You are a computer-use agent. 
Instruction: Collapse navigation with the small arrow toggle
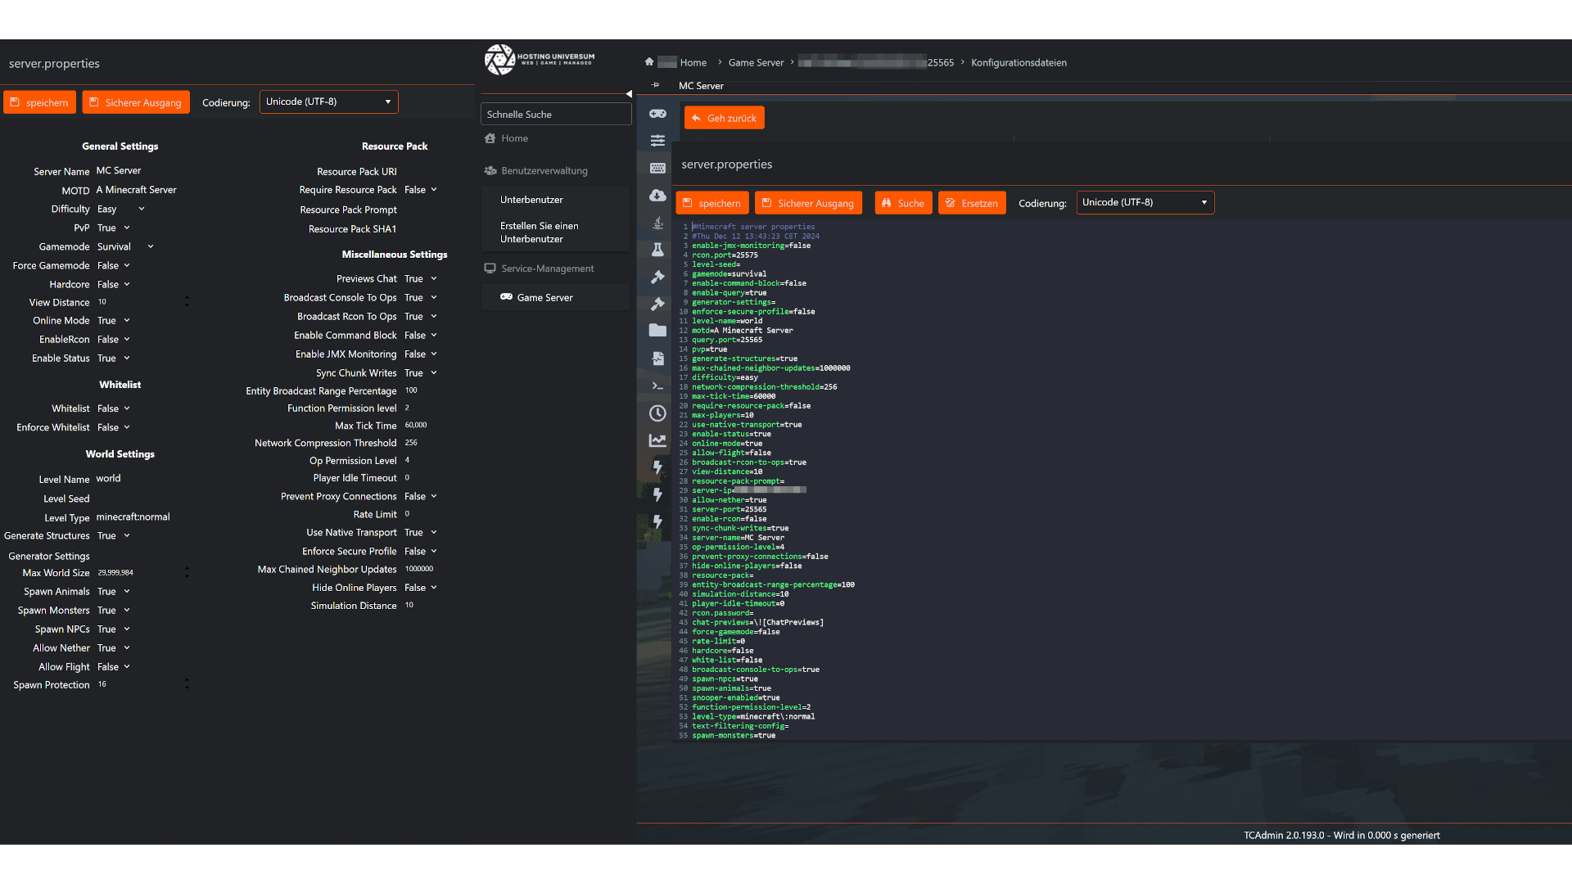[x=629, y=94]
